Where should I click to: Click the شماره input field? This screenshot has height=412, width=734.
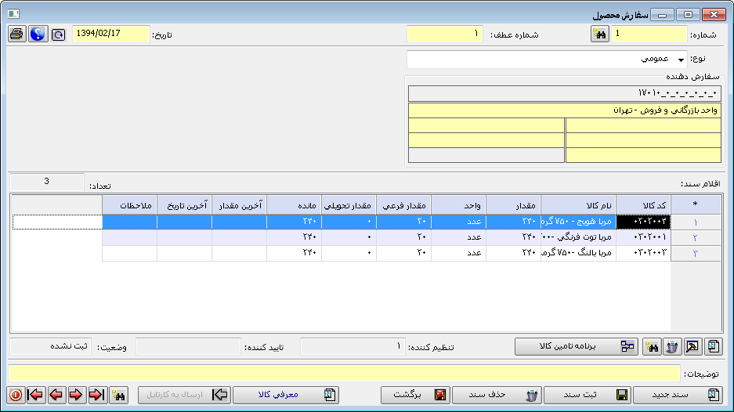(x=649, y=34)
